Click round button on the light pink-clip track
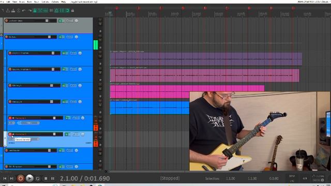The width and height of the screenshot is (331, 186). pyautogui.click(x=80, y=69)
